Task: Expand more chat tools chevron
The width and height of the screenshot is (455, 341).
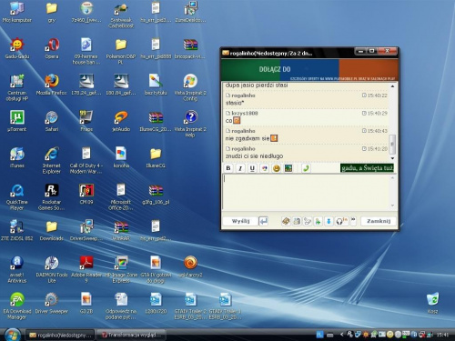Action: click(x=353, y=221)
